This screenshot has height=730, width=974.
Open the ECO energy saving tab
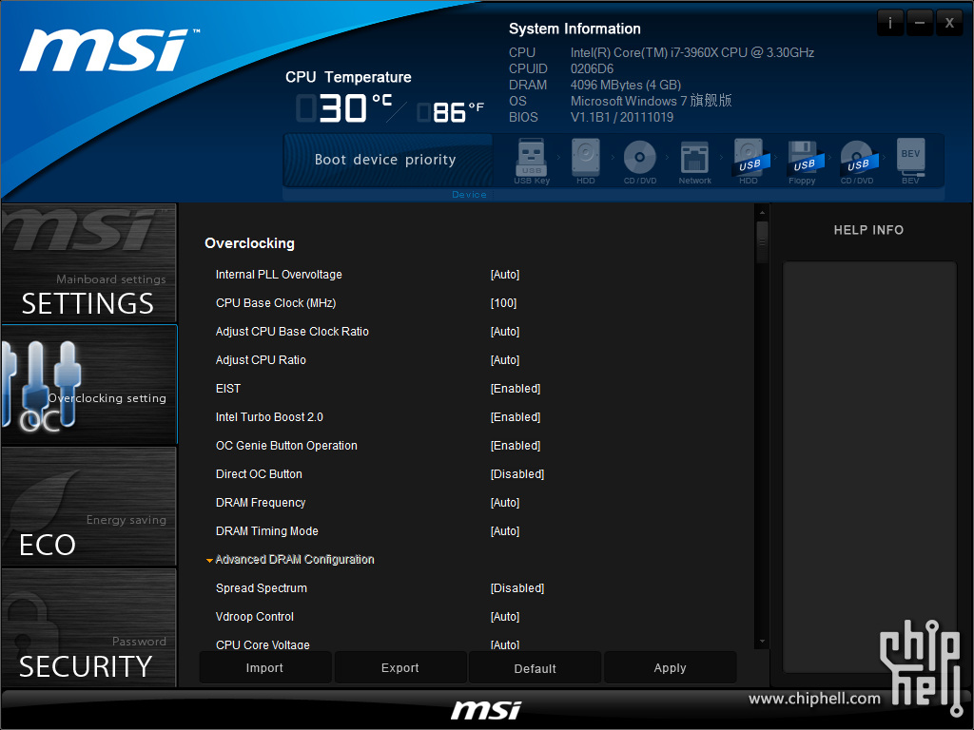point(88,506)
